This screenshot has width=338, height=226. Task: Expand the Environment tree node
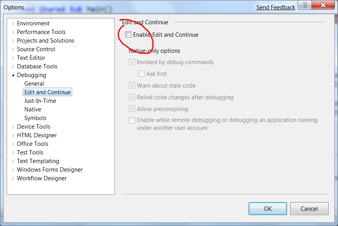[13, 23]
